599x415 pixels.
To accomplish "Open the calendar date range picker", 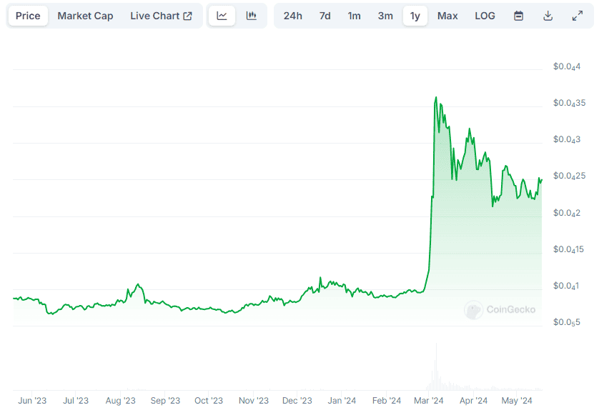I will pyautogui.click(x=519, y=16).
